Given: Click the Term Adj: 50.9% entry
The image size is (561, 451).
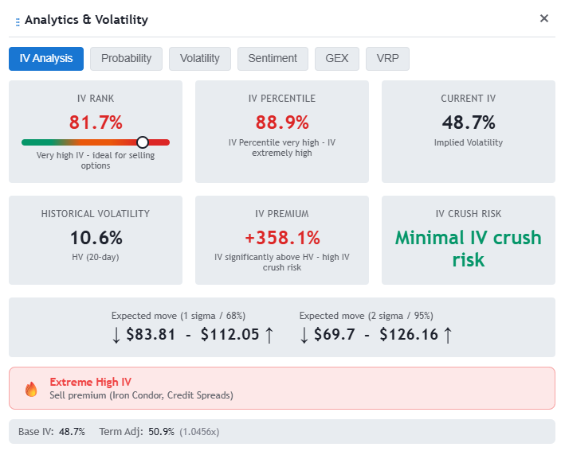Looking at the screenshot, I should [137, 432].
